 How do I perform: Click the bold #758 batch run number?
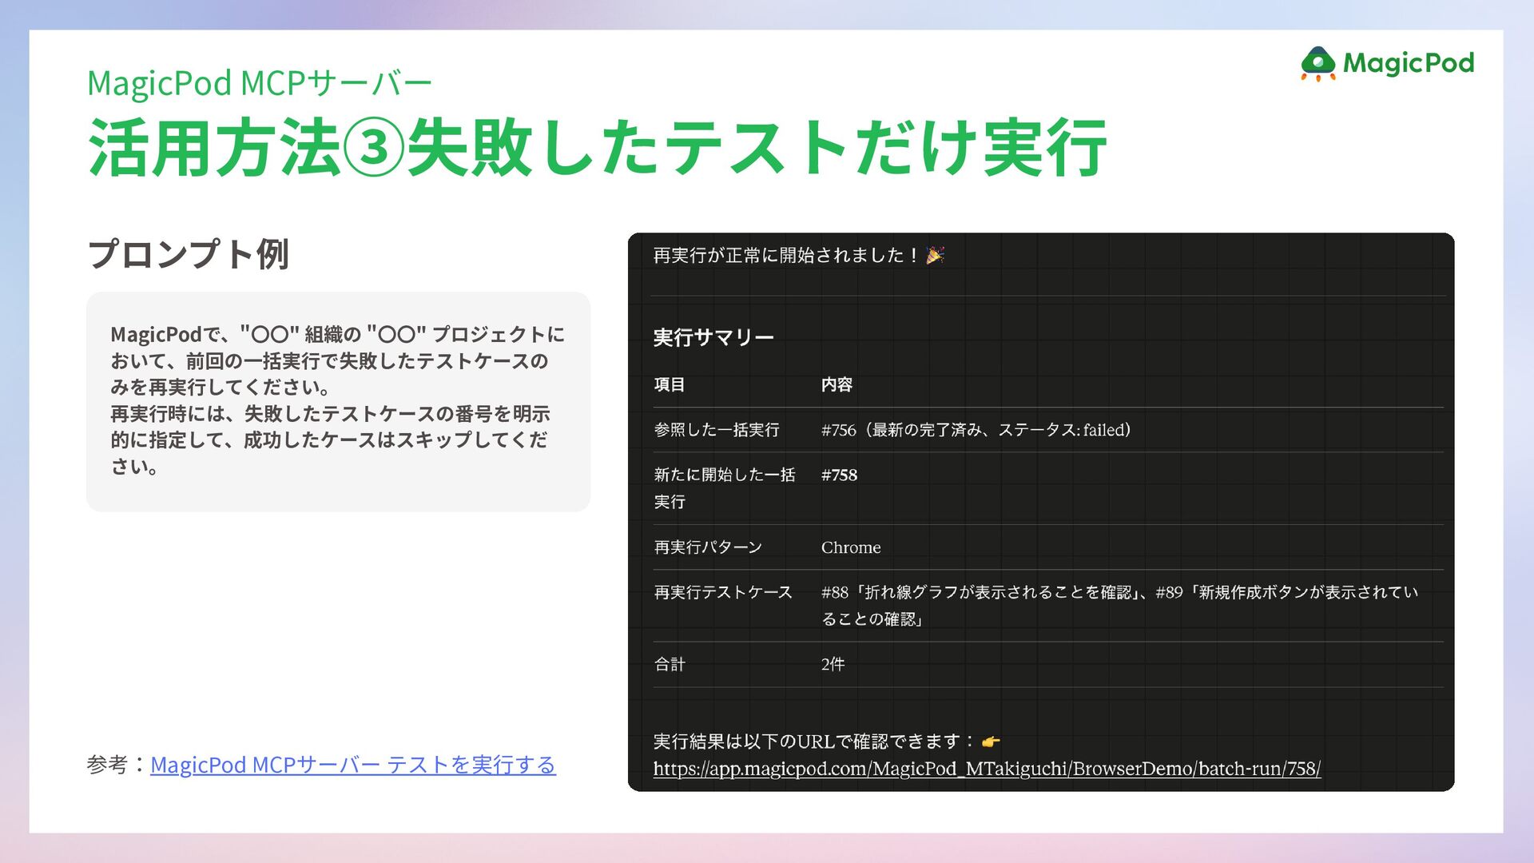839,475
